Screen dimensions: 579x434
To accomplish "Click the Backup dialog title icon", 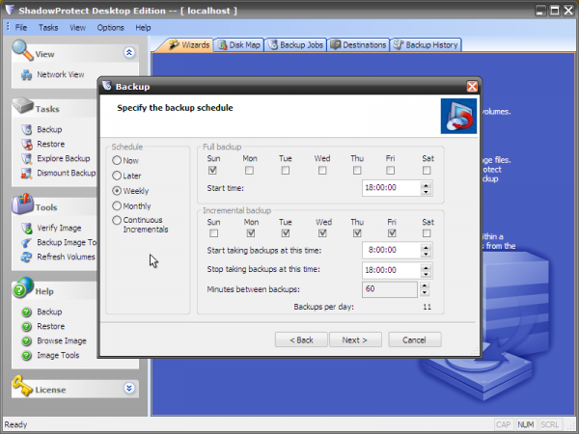I will [107, 86].
